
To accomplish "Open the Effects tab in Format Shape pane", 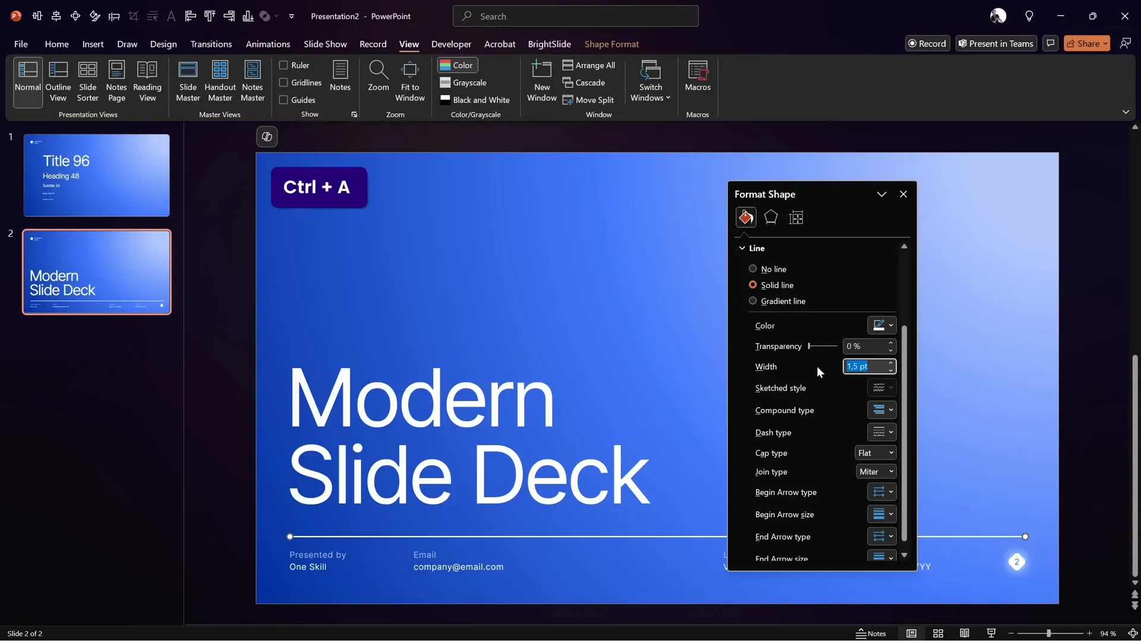I will tap(771, 217).
